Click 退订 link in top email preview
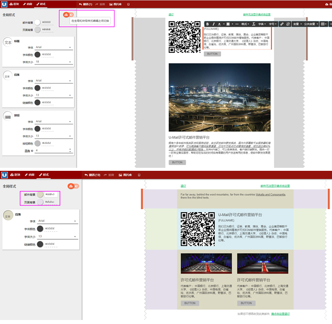Image resolution: width=332 pixels, height=324 pixels. tap(171, 15)
